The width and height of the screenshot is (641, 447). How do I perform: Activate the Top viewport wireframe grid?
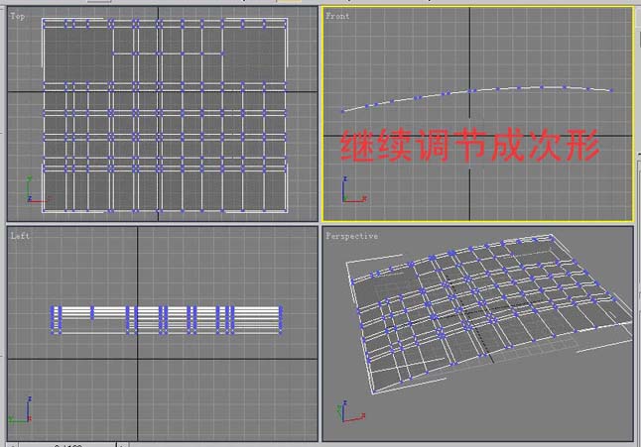tap(165, 115)
